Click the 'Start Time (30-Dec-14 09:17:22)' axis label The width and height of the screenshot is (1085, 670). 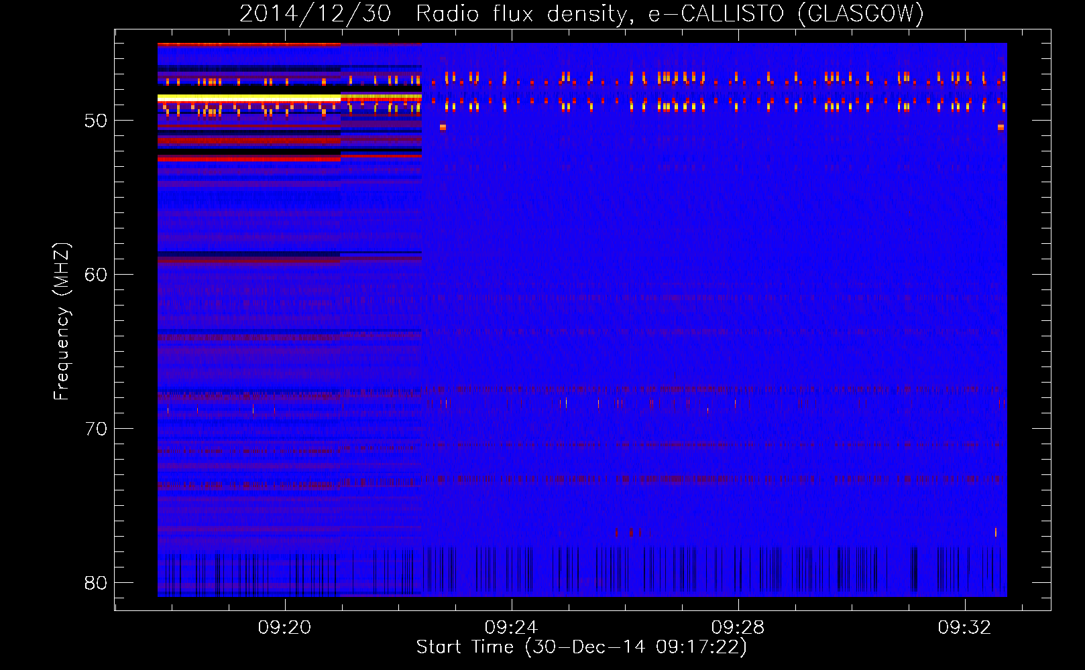(x=581, y=647)
